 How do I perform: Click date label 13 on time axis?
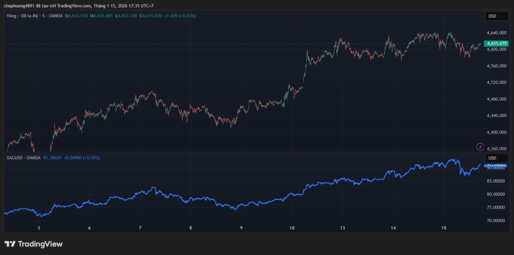click(343, 228)
